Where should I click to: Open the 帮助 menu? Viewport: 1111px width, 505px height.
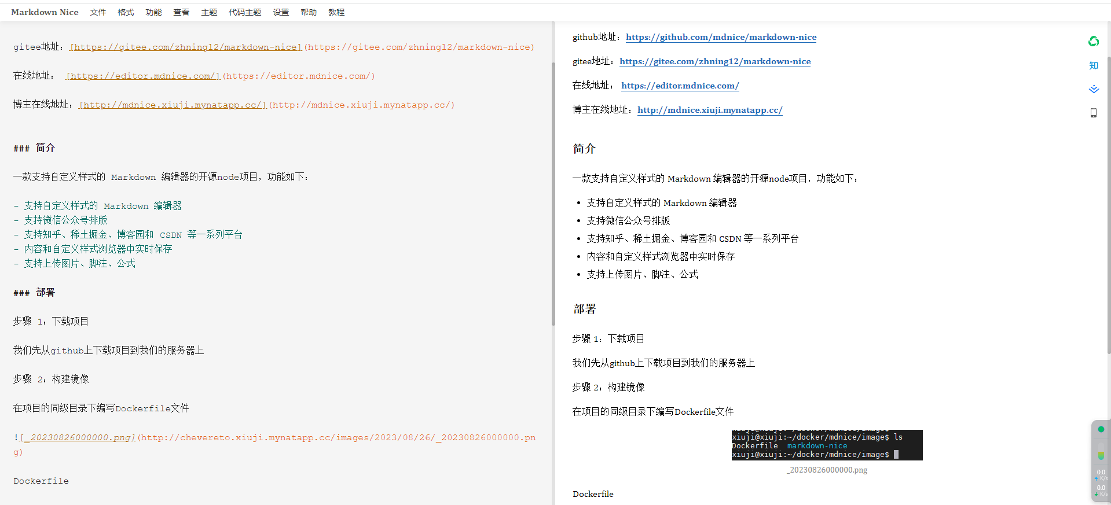pos(309,12)
